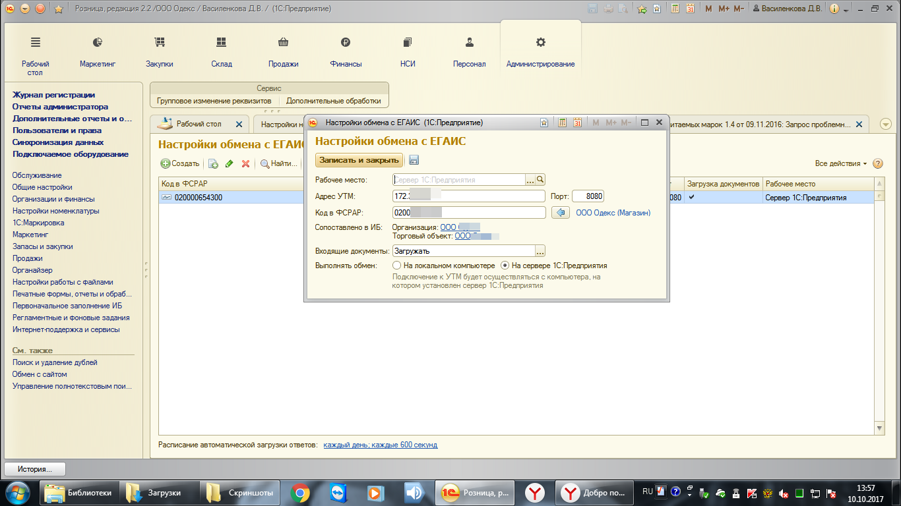This screenshot has height=506, width=901.
Task: Open Пользователи и права in sidebar
Action: (57, 130)
